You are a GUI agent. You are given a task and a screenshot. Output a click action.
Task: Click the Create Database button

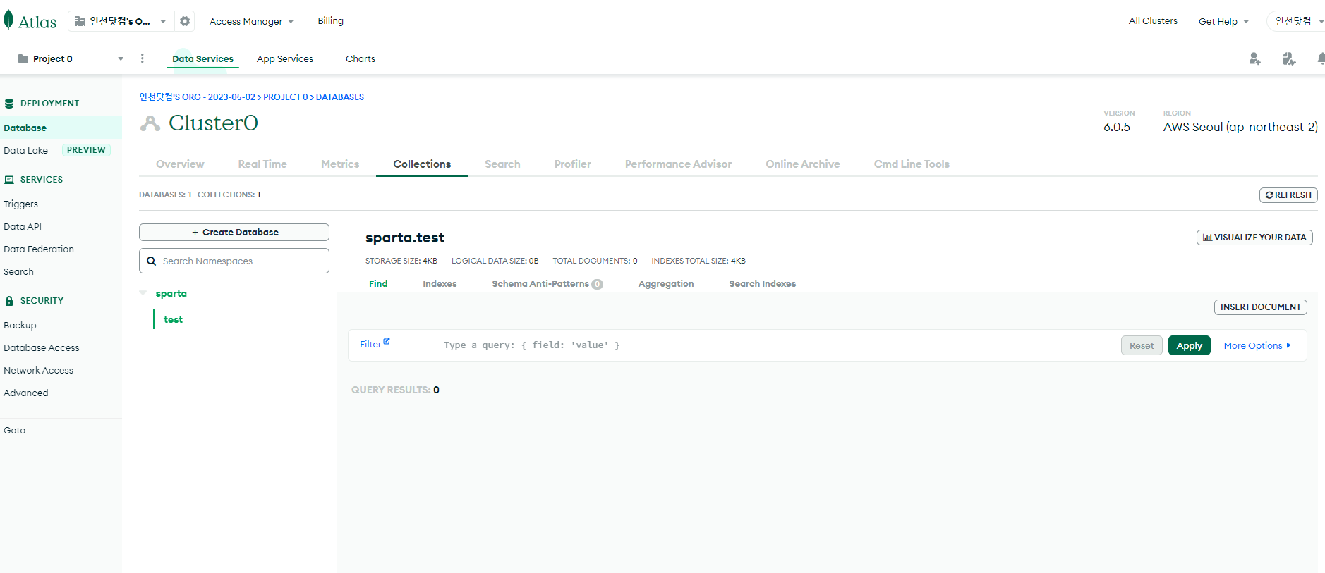tap(234, 232)
